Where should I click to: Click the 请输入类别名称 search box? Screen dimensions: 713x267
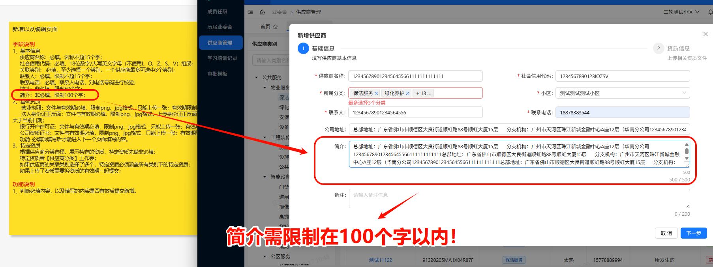(271, 60)
